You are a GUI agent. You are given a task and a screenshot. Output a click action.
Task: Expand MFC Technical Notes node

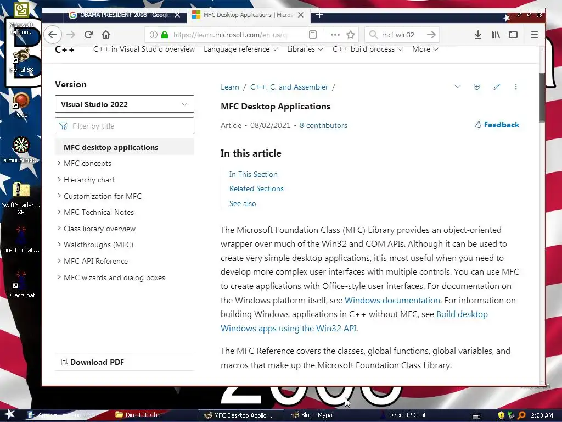coord(59,212)
